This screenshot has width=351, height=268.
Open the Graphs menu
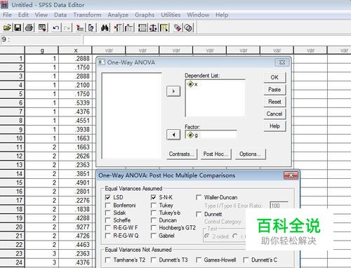point(145,15)
